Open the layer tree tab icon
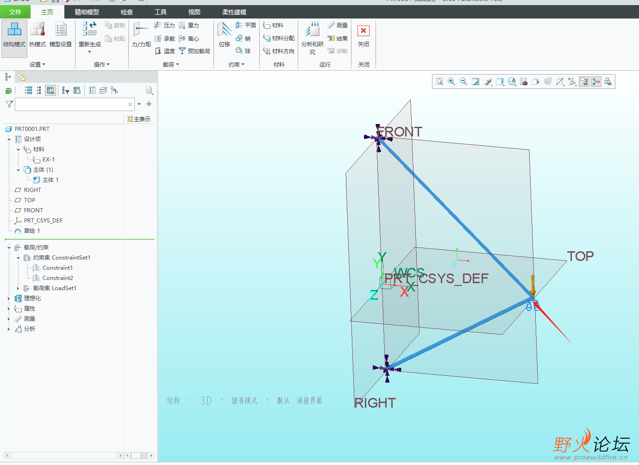The height and width of the screenshot is (465, 639). [21, 77]
